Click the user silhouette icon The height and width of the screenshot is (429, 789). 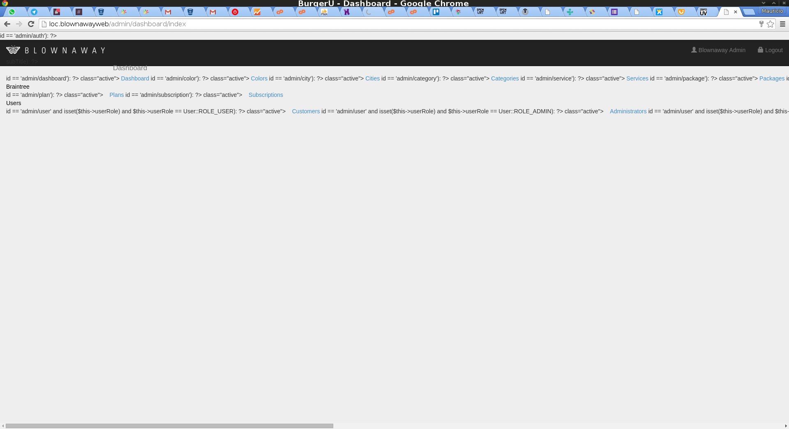pos(694,50)
